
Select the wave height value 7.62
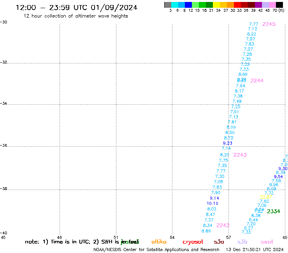(265, 201)
